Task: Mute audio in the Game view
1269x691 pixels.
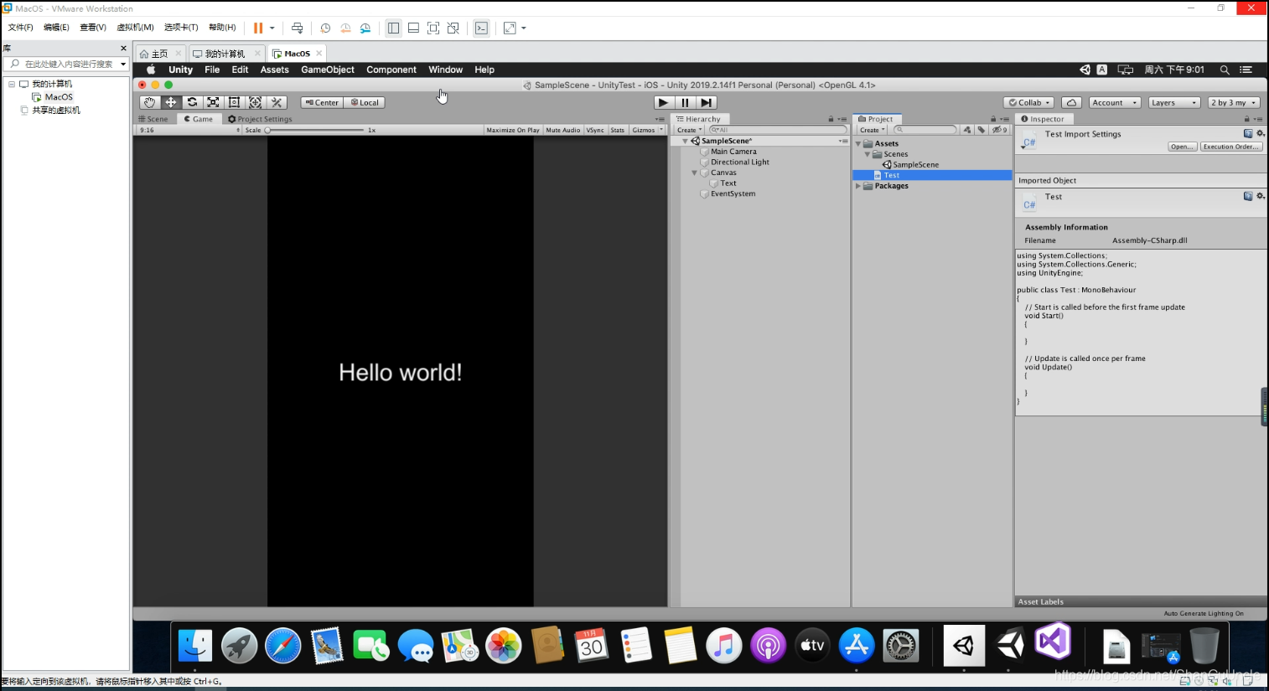Action: (562, 130)
